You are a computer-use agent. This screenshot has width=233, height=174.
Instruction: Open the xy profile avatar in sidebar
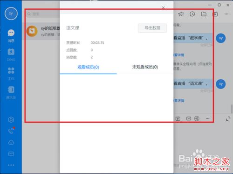(11, 14)
